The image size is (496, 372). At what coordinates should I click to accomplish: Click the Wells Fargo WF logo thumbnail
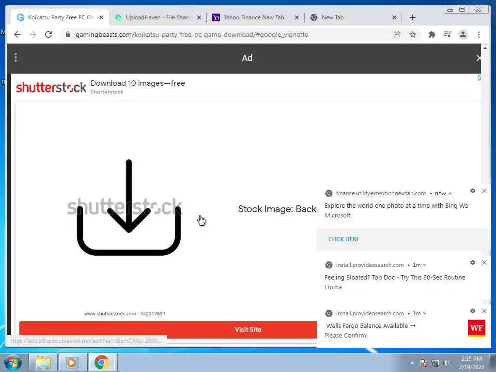[x=477, y=328]
